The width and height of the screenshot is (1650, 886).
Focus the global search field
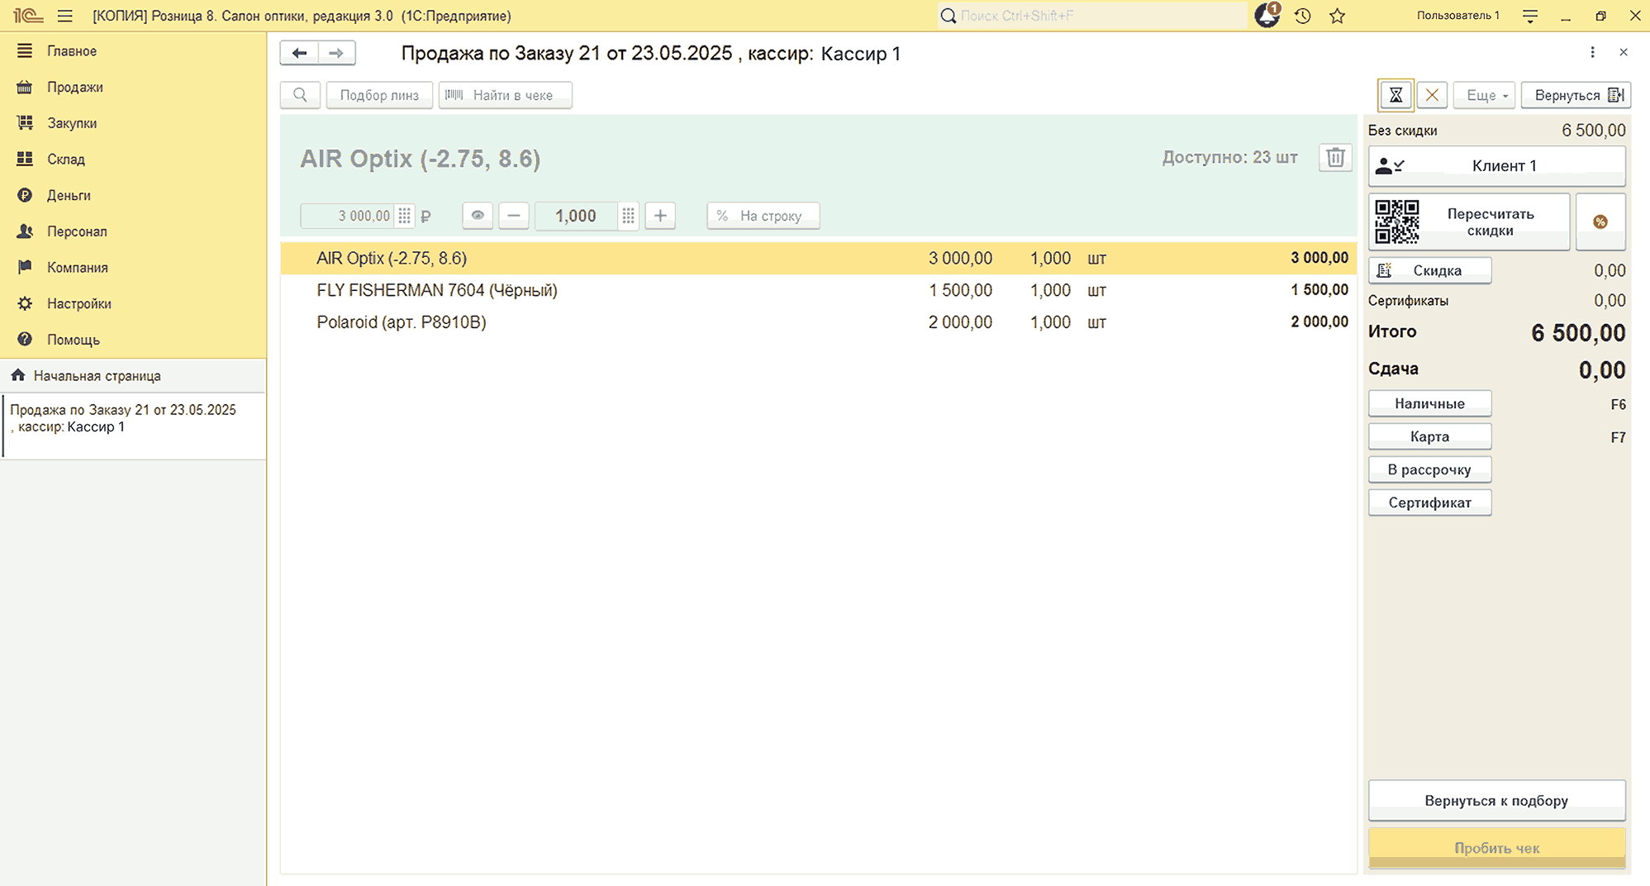(x=1092, y=16)
